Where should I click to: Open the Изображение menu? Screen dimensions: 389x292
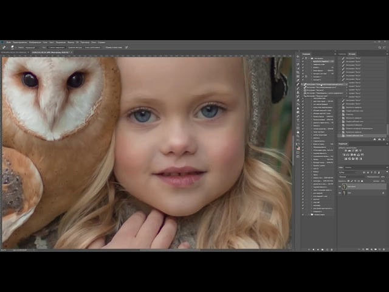[35, 42]
